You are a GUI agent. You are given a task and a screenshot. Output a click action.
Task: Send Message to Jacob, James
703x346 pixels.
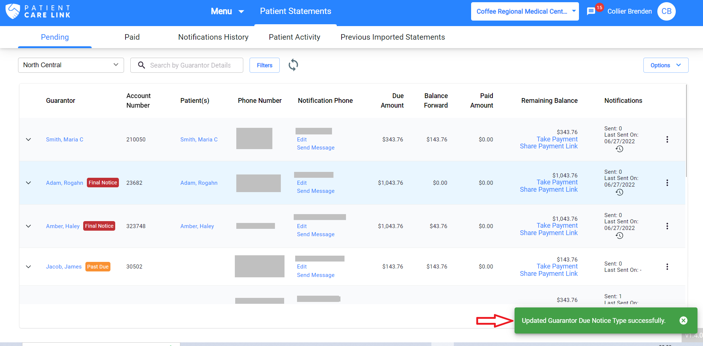[x=316, y=275]
